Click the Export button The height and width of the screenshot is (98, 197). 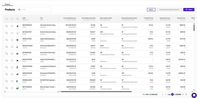151,10
